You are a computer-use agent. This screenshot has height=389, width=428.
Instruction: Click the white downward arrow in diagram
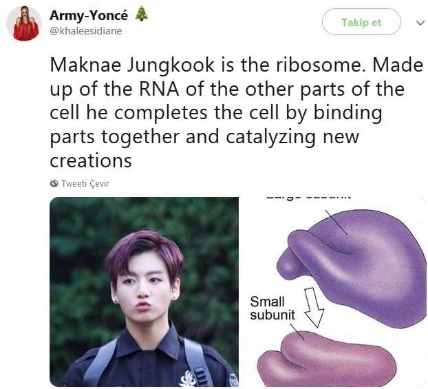click(x=314, y=307)
